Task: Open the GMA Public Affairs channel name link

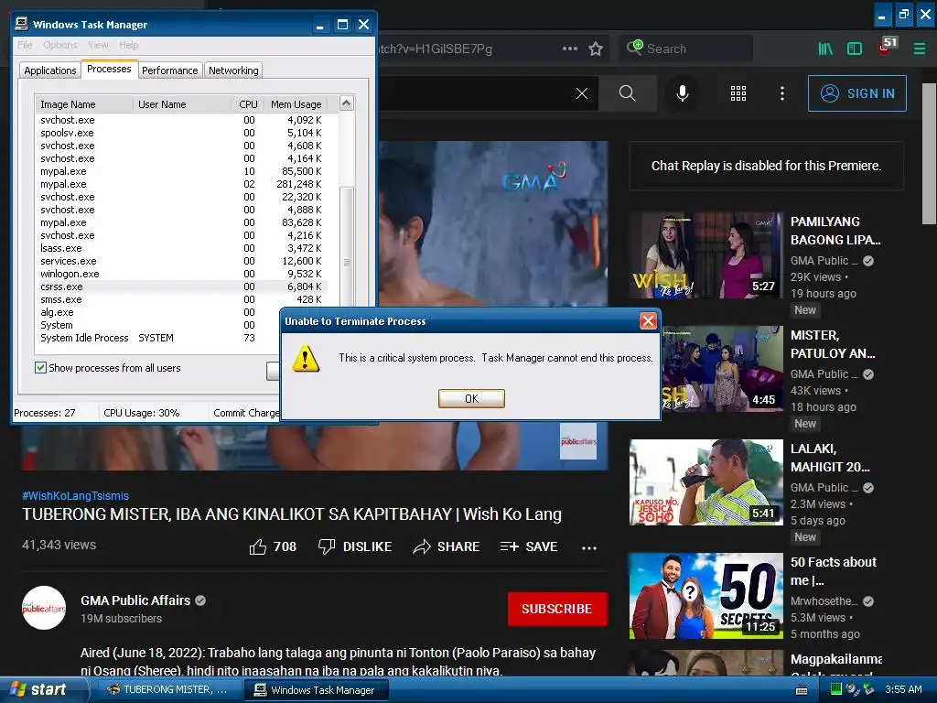Action: (135, 600)
